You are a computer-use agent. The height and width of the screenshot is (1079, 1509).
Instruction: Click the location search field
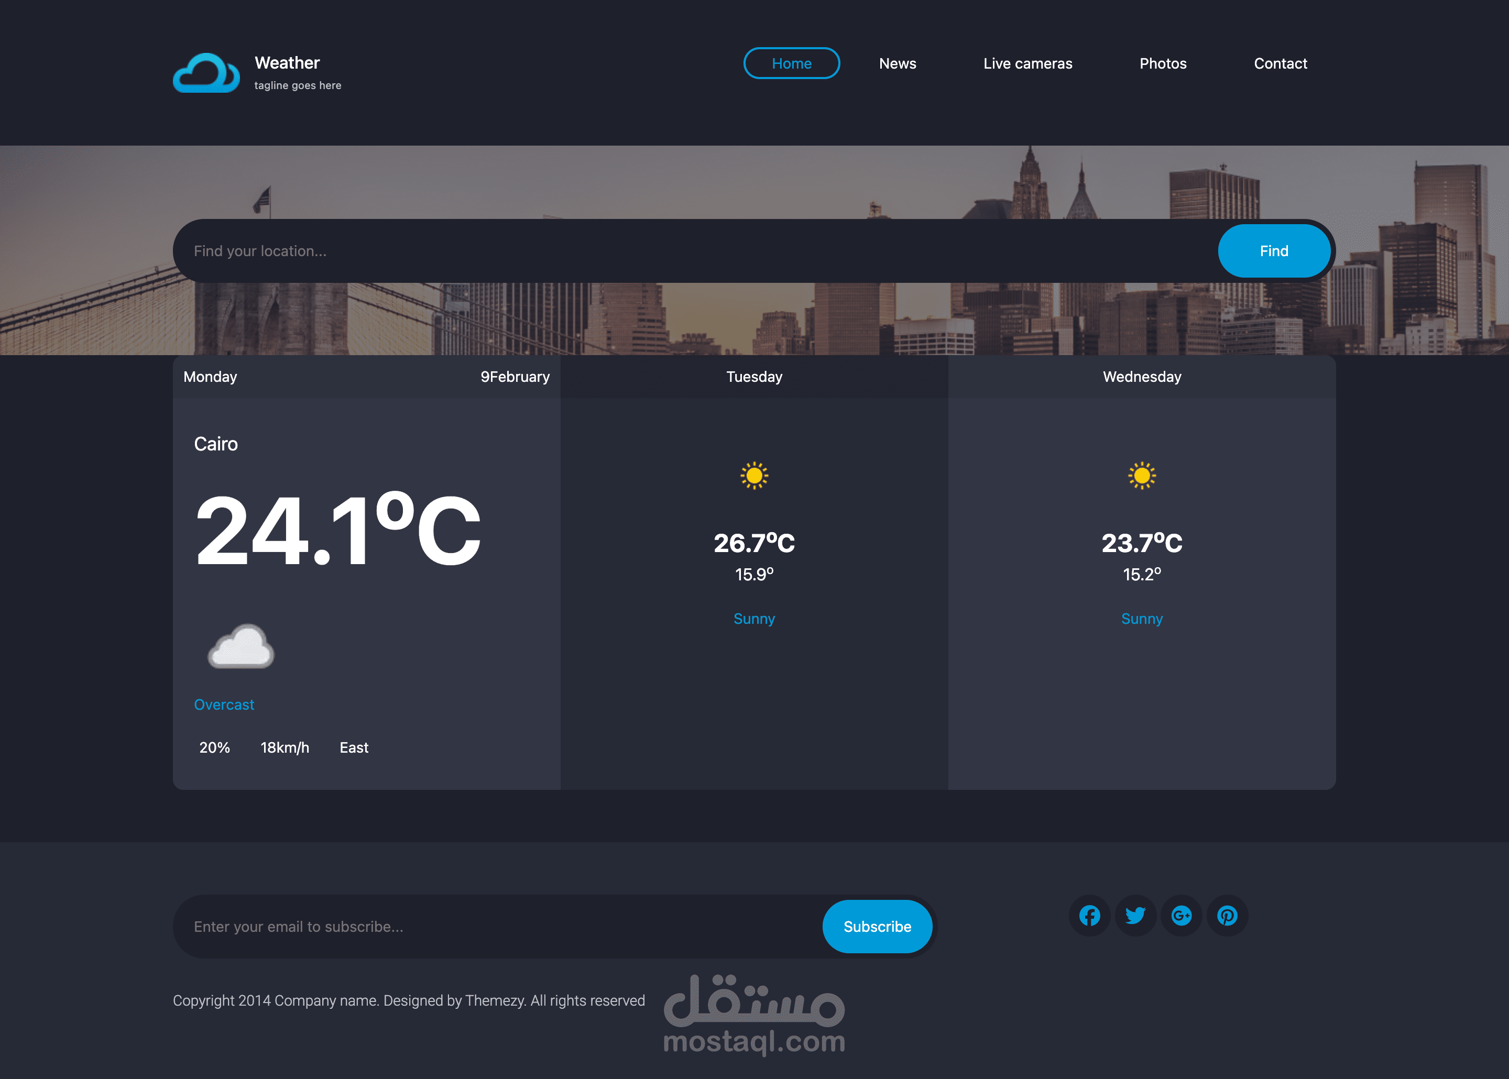(532, 250)
